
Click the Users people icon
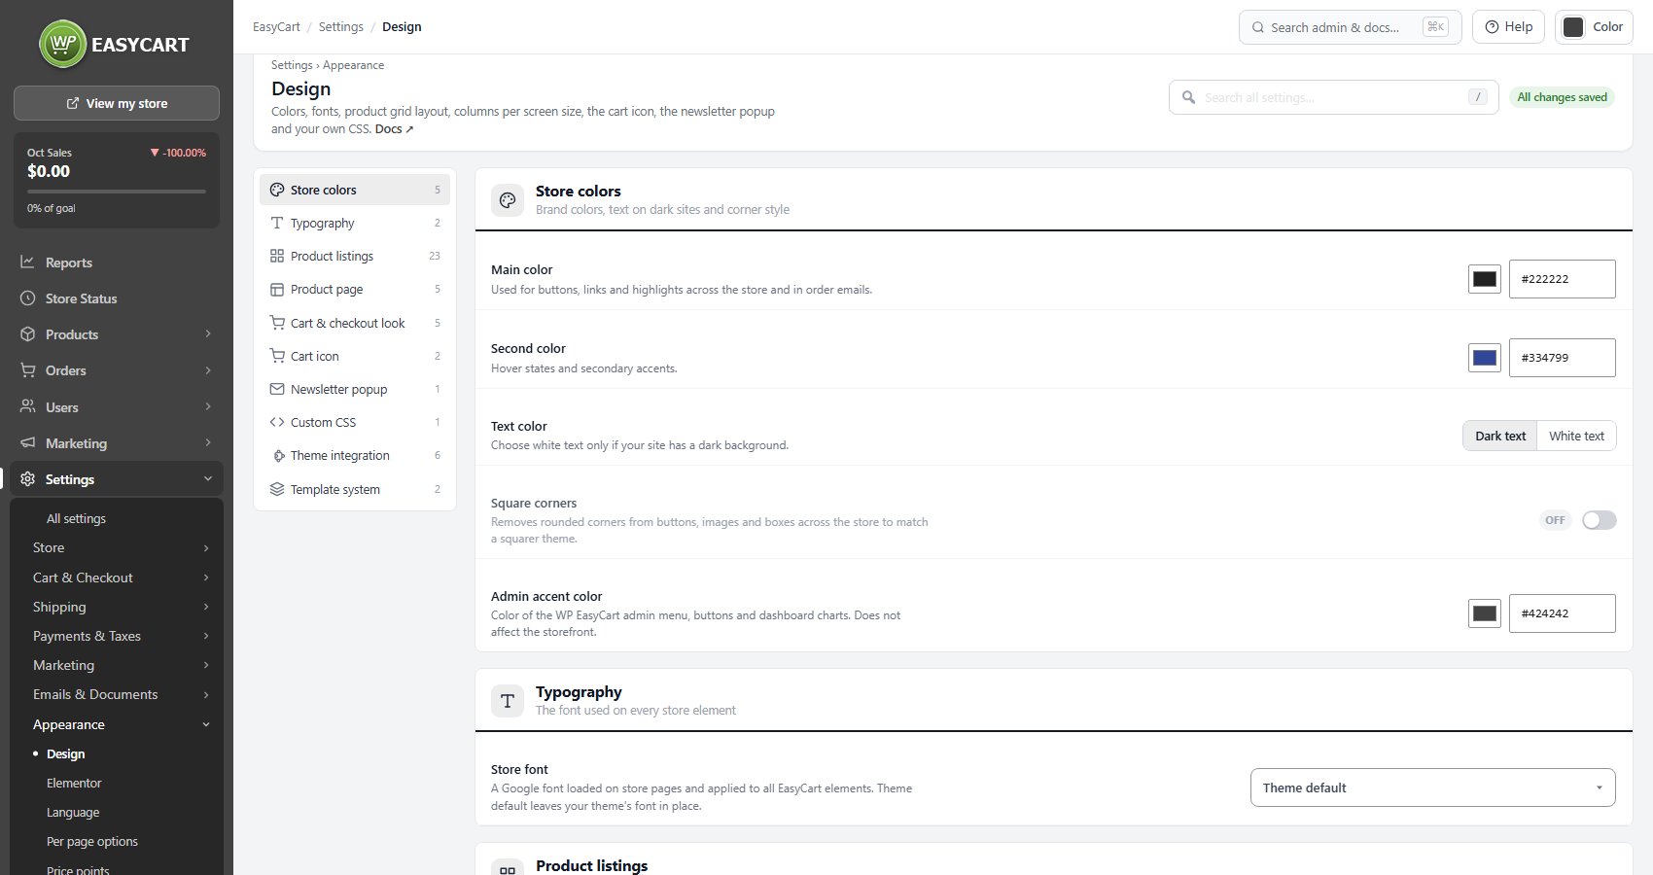(27, 406)
